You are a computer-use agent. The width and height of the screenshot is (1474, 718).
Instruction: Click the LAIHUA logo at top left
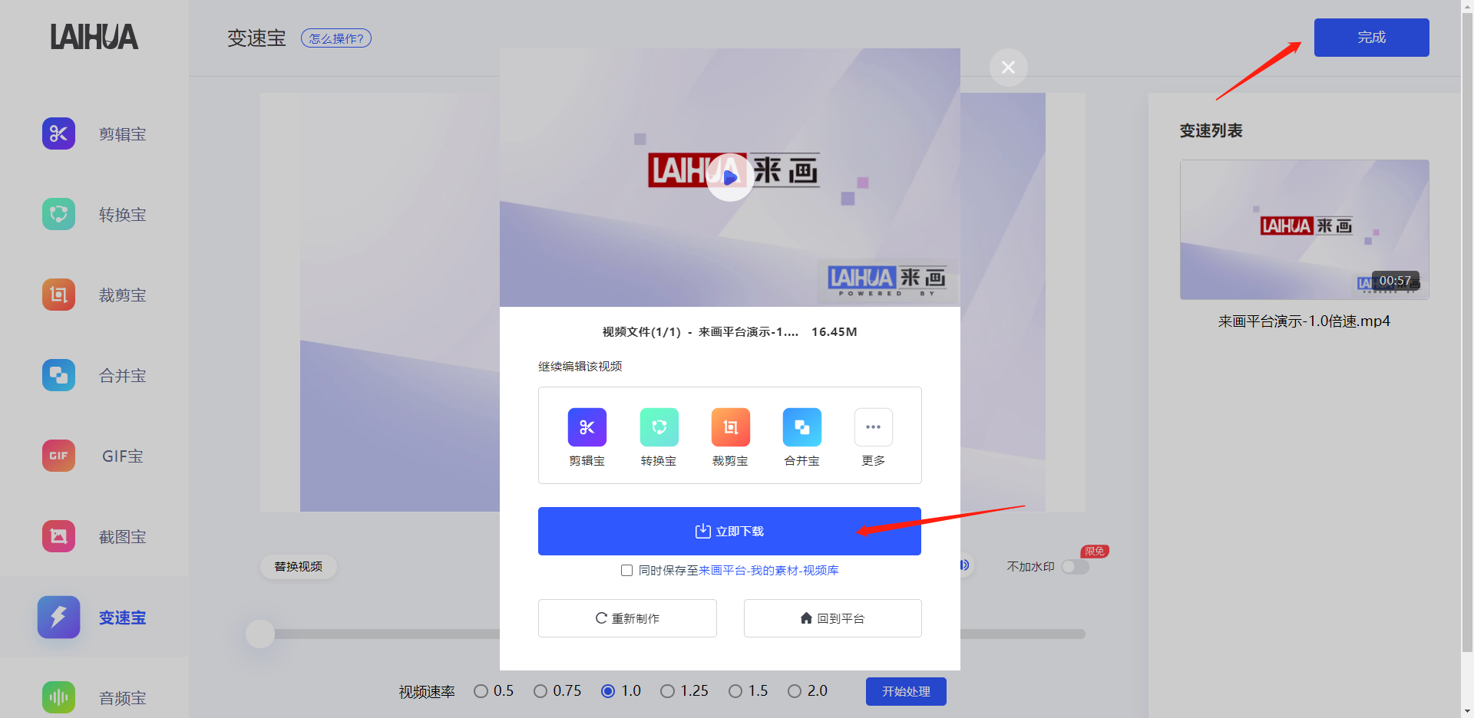pyautogui.click(x=94, y=37)
